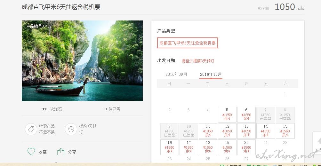Image resolution: width=321 pixels, height=166 pixels.
Task: Click the 五 weekday column header
Action: pyautogui.click(x=266, y=83)
